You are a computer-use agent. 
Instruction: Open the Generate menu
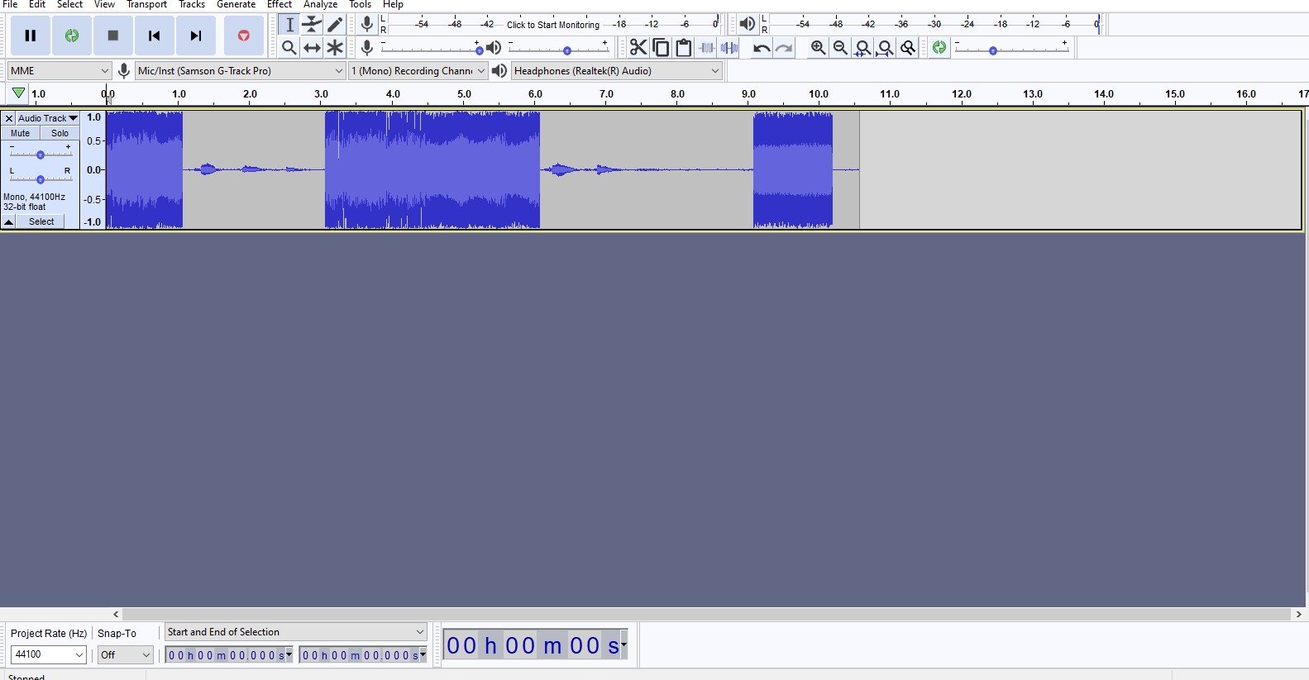pyautogui.click(x=236, y=5)
